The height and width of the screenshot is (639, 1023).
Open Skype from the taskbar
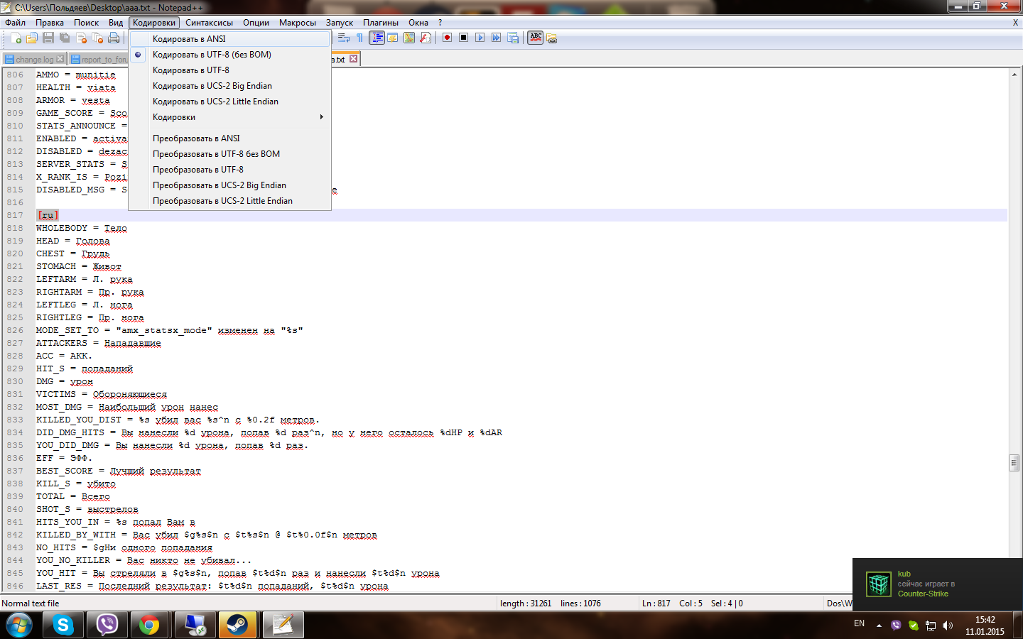tap(63, 625)
